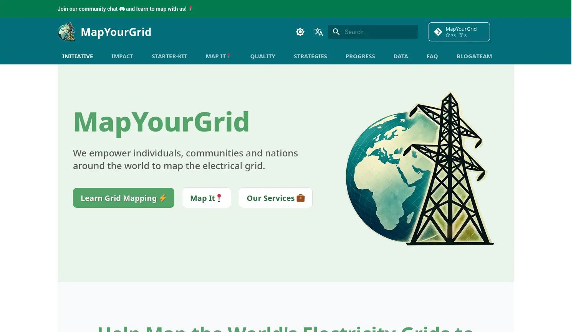Screen dimensions: 576x332
Task: Click the Discord icon in announcement banner
Action: (x=122, y=9)
